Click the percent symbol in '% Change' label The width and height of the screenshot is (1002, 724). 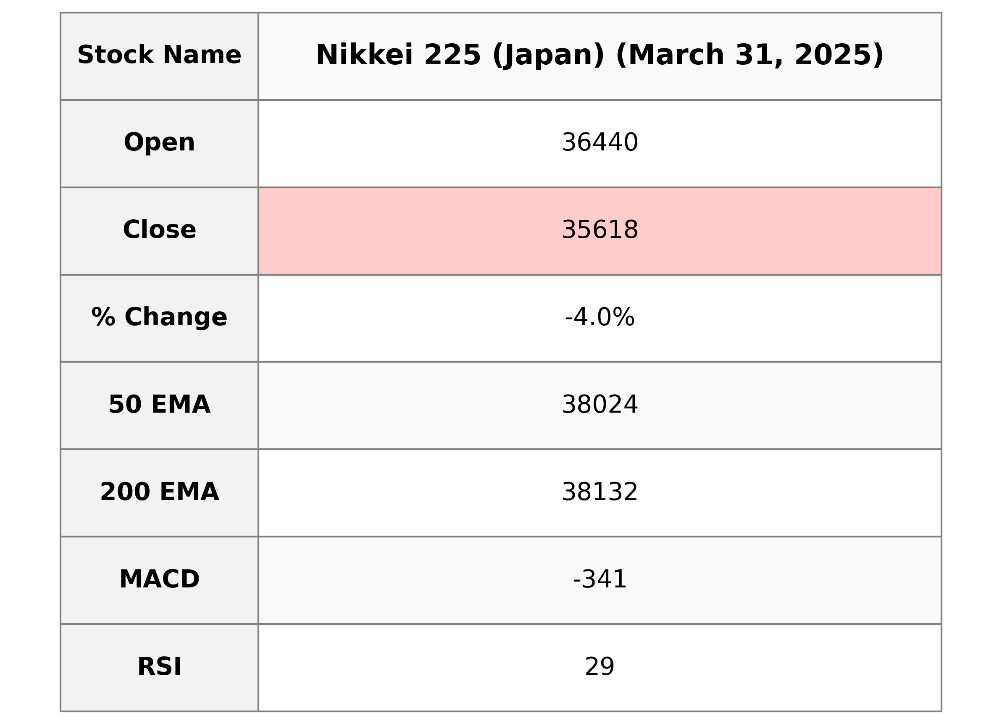pyautogui.click(x=103, y=317)
